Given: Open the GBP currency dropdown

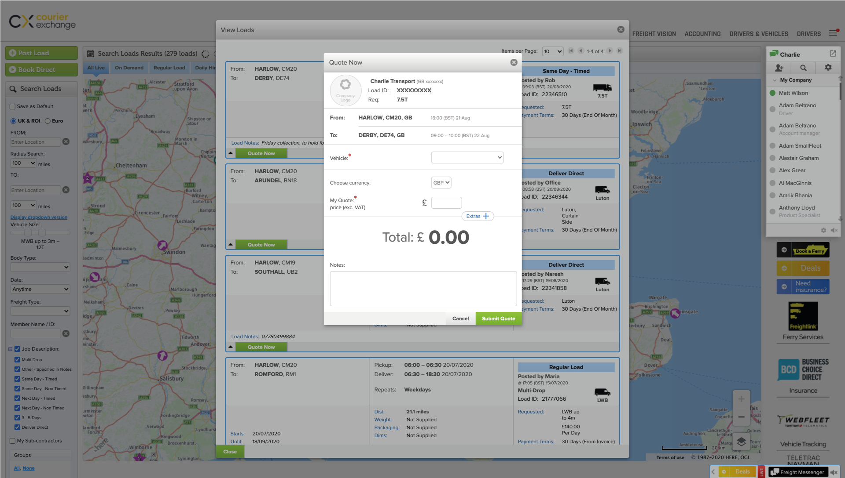Looking at the screenshot, I should tap(441, 183).
